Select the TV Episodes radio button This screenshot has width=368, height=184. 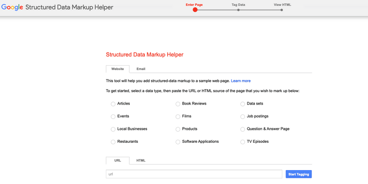point(242,142)
